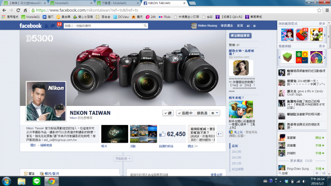Viewport: 331px width, 186px height.
Task: Open Facebook messages icon
Action: click(52, 26)
